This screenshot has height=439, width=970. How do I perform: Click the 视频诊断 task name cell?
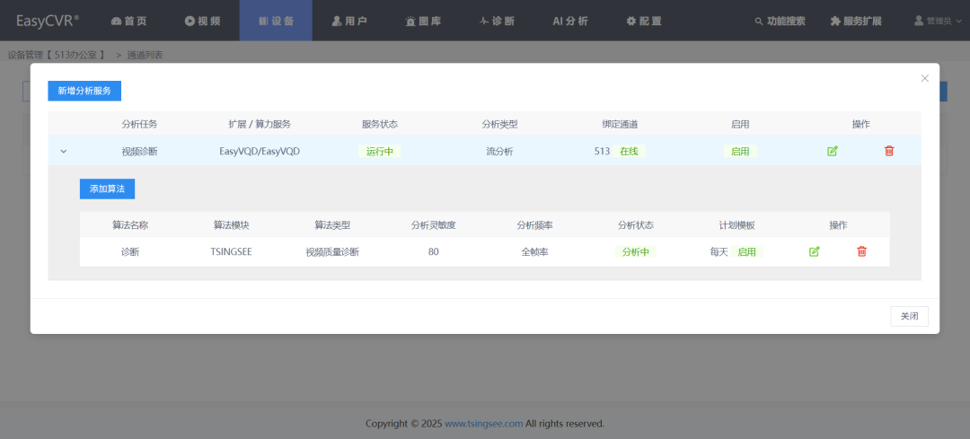tap(140, 151)
